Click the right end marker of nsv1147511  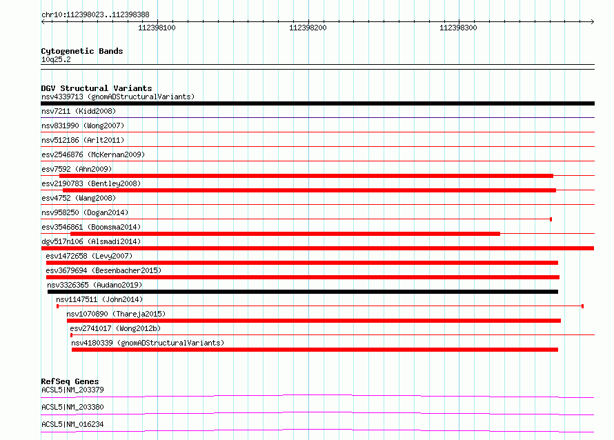coord(583,306)
